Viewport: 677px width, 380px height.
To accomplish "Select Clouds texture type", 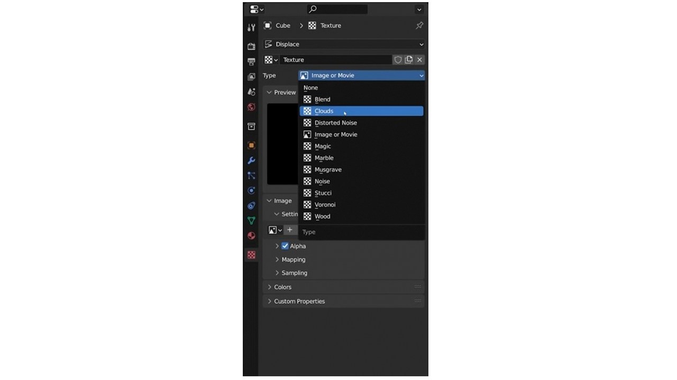I will click(362, 111).
